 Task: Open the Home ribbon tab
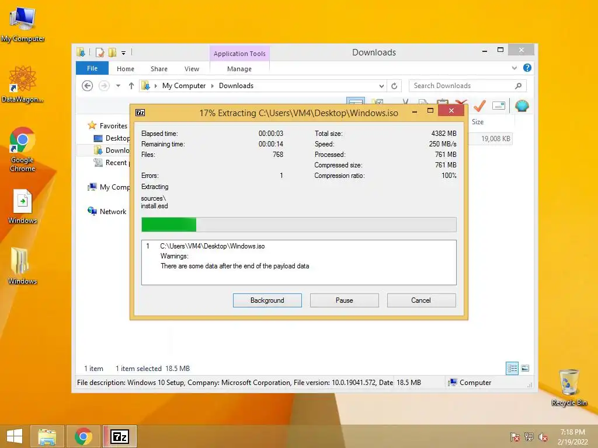pos(126,69)
